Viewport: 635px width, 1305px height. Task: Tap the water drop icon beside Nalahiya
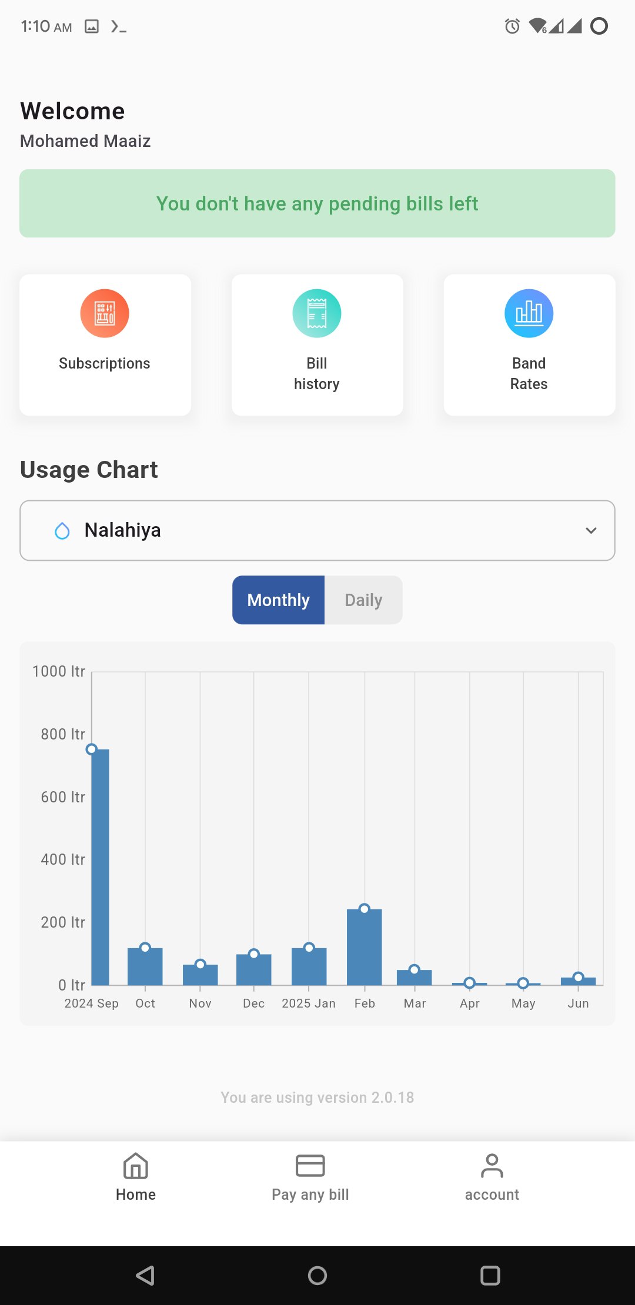coord(62,531)
